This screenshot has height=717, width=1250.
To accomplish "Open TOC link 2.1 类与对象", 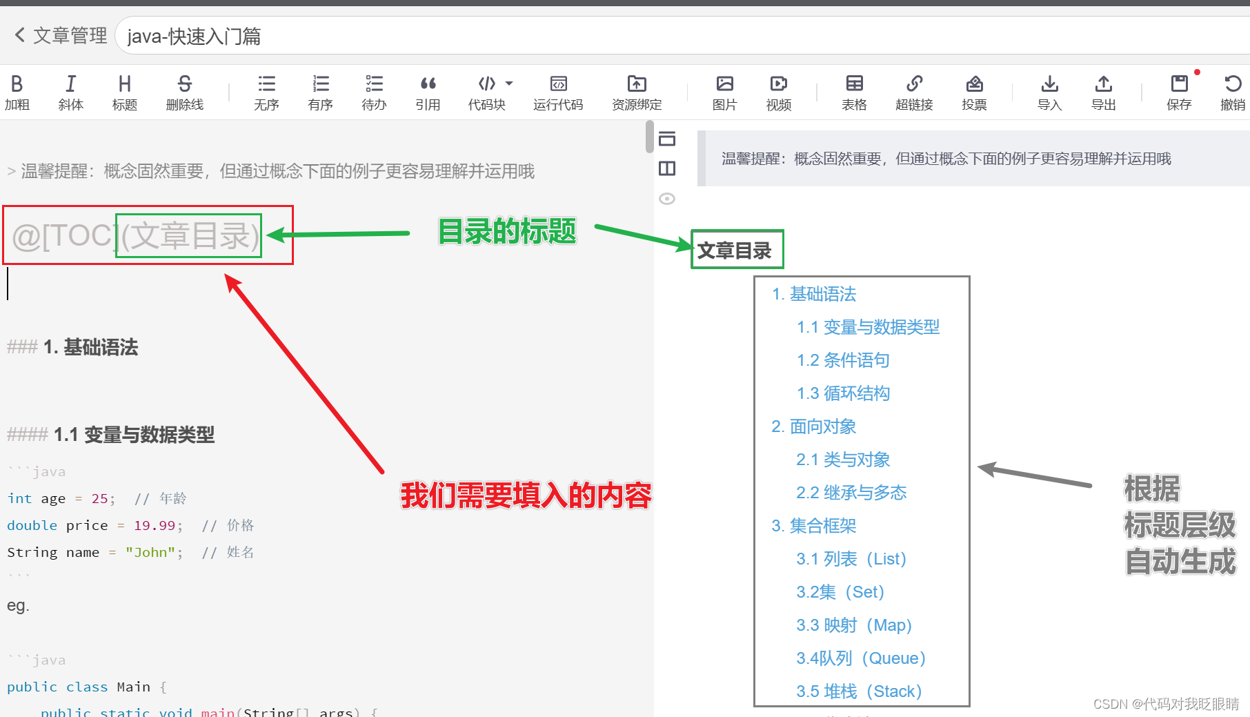I will [843, 460].
